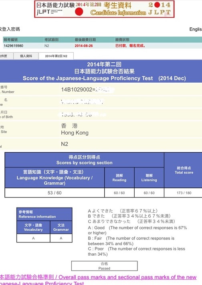Image resolution: width=202 pixels, height=285 pixels.
Task: Click payment status 已付款, 報名完成
Action: 130,46
